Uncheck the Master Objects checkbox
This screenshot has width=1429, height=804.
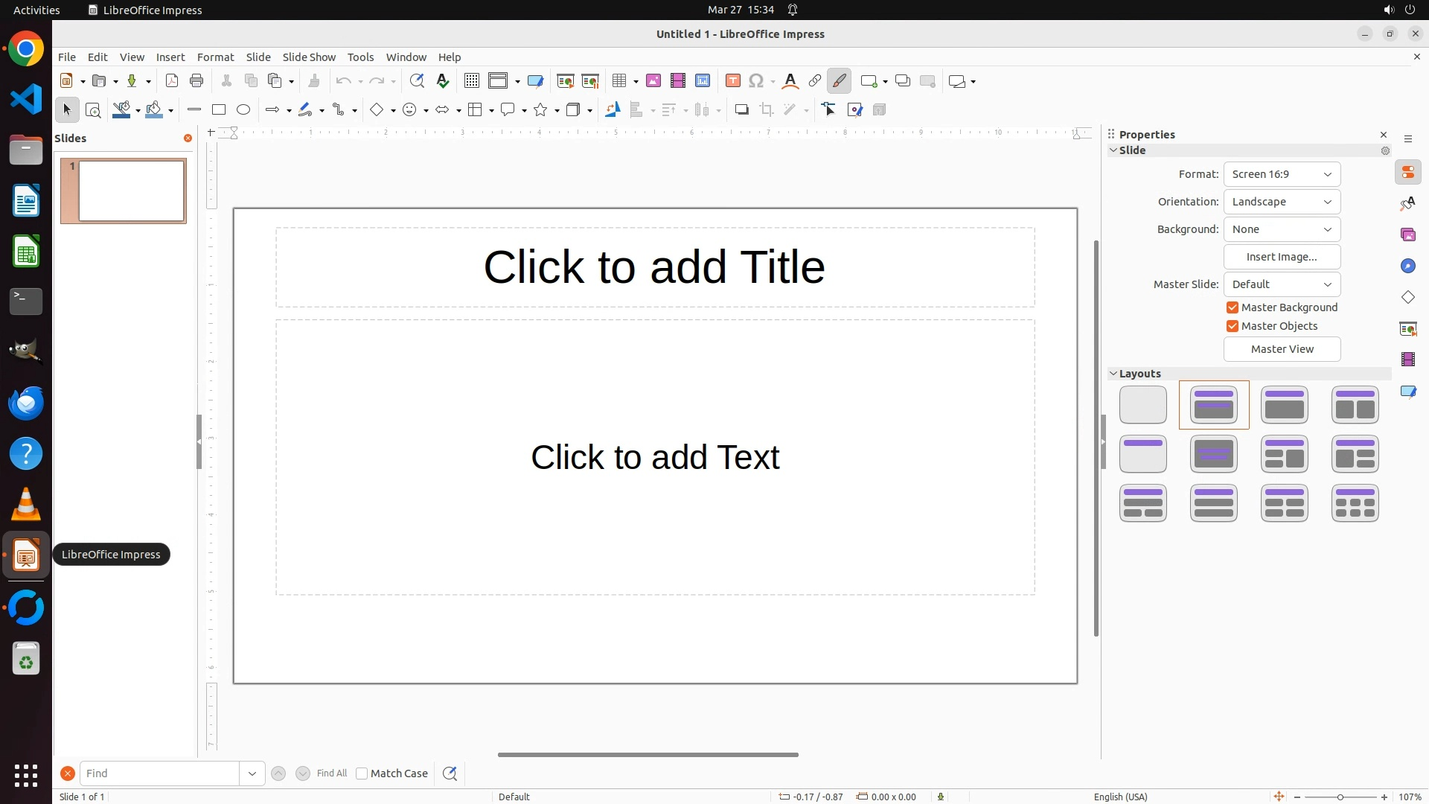[1233, 326]
